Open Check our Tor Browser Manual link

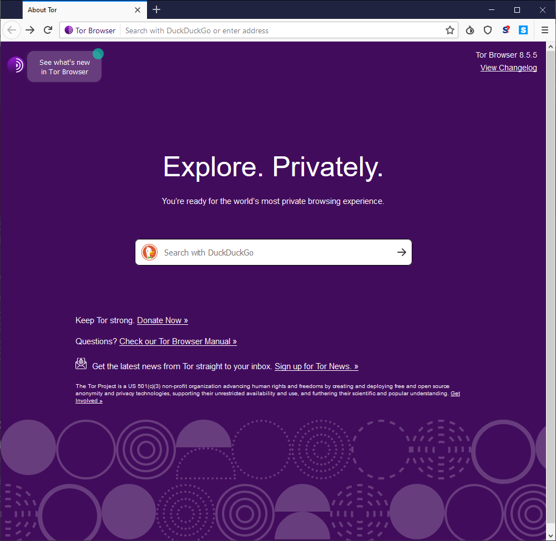[x=178, y=341]
